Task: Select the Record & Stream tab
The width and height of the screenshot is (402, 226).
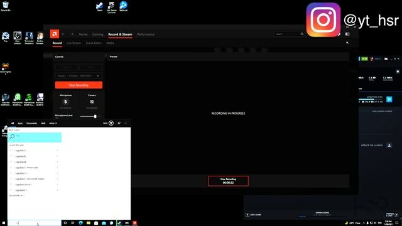Action: (120, 35)
